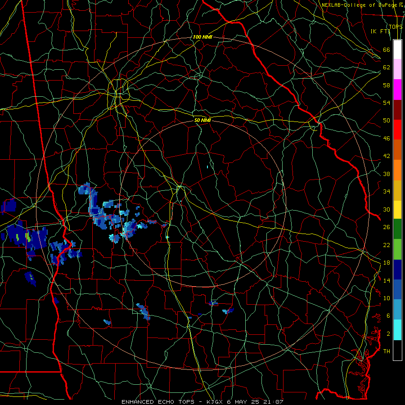The height and width of the screenshot is (405, 405).
Task: Click the TH legend threshold label
Action: click(387, 351)
